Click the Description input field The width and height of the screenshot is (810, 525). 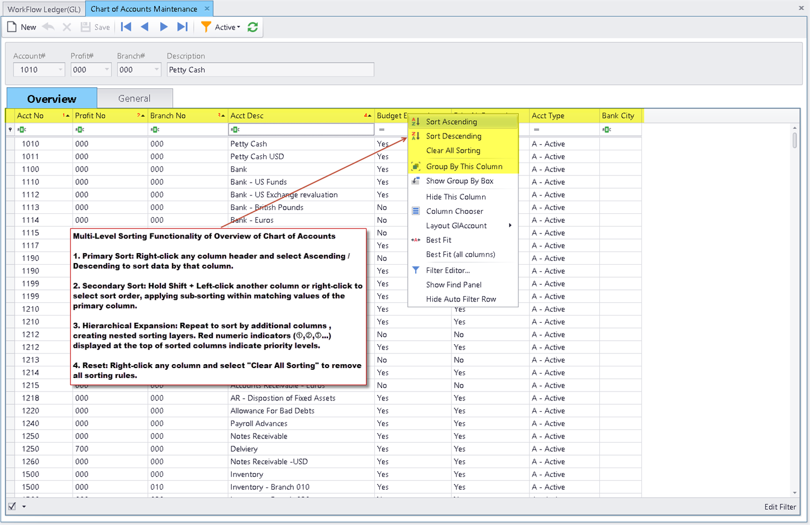tap(270, 70)
